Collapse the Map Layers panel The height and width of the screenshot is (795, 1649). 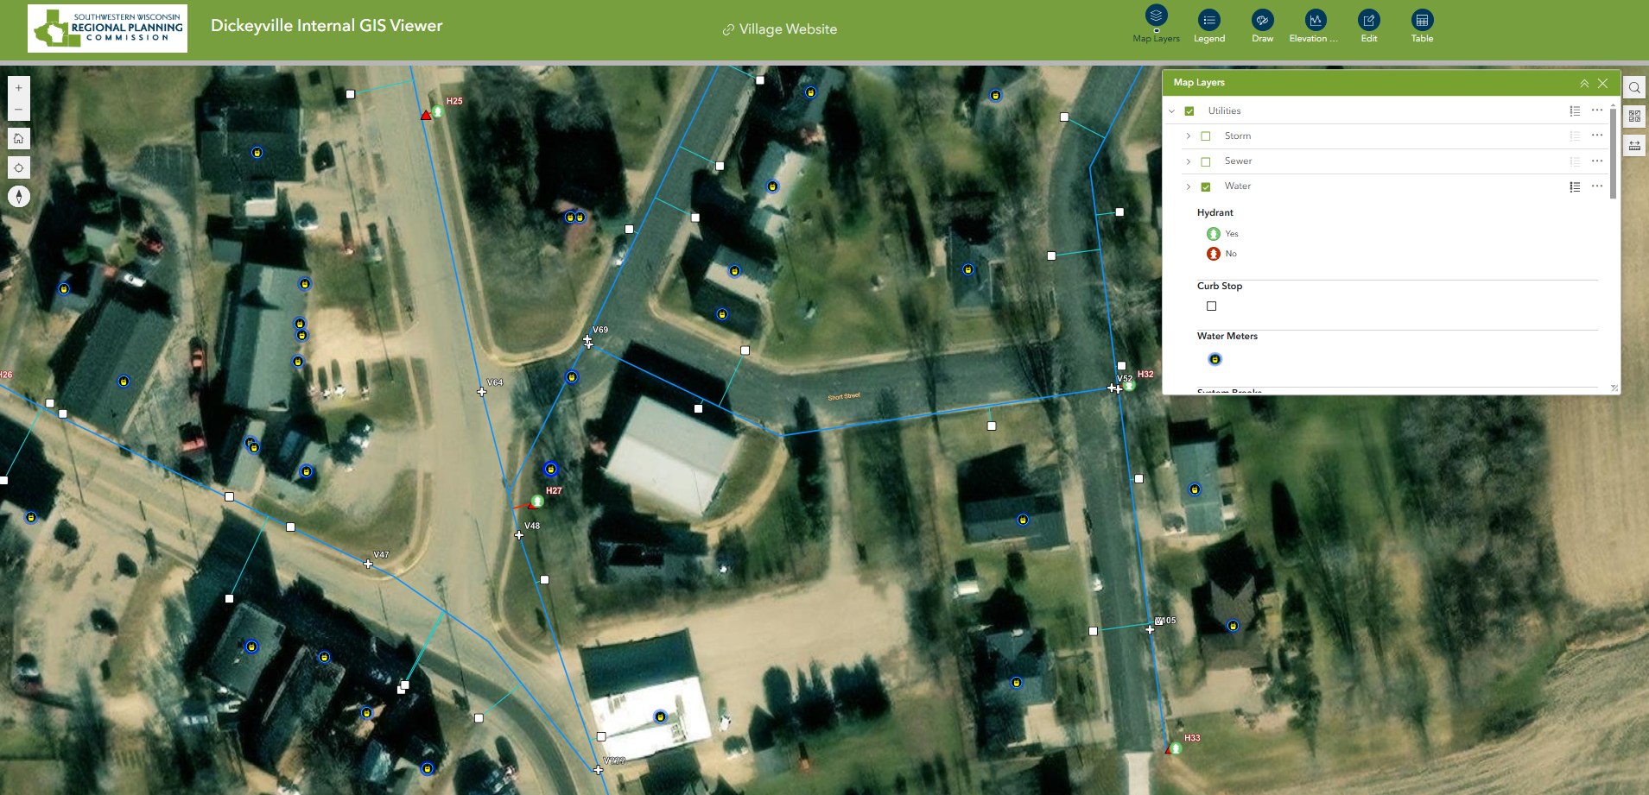coord(1584,83)
